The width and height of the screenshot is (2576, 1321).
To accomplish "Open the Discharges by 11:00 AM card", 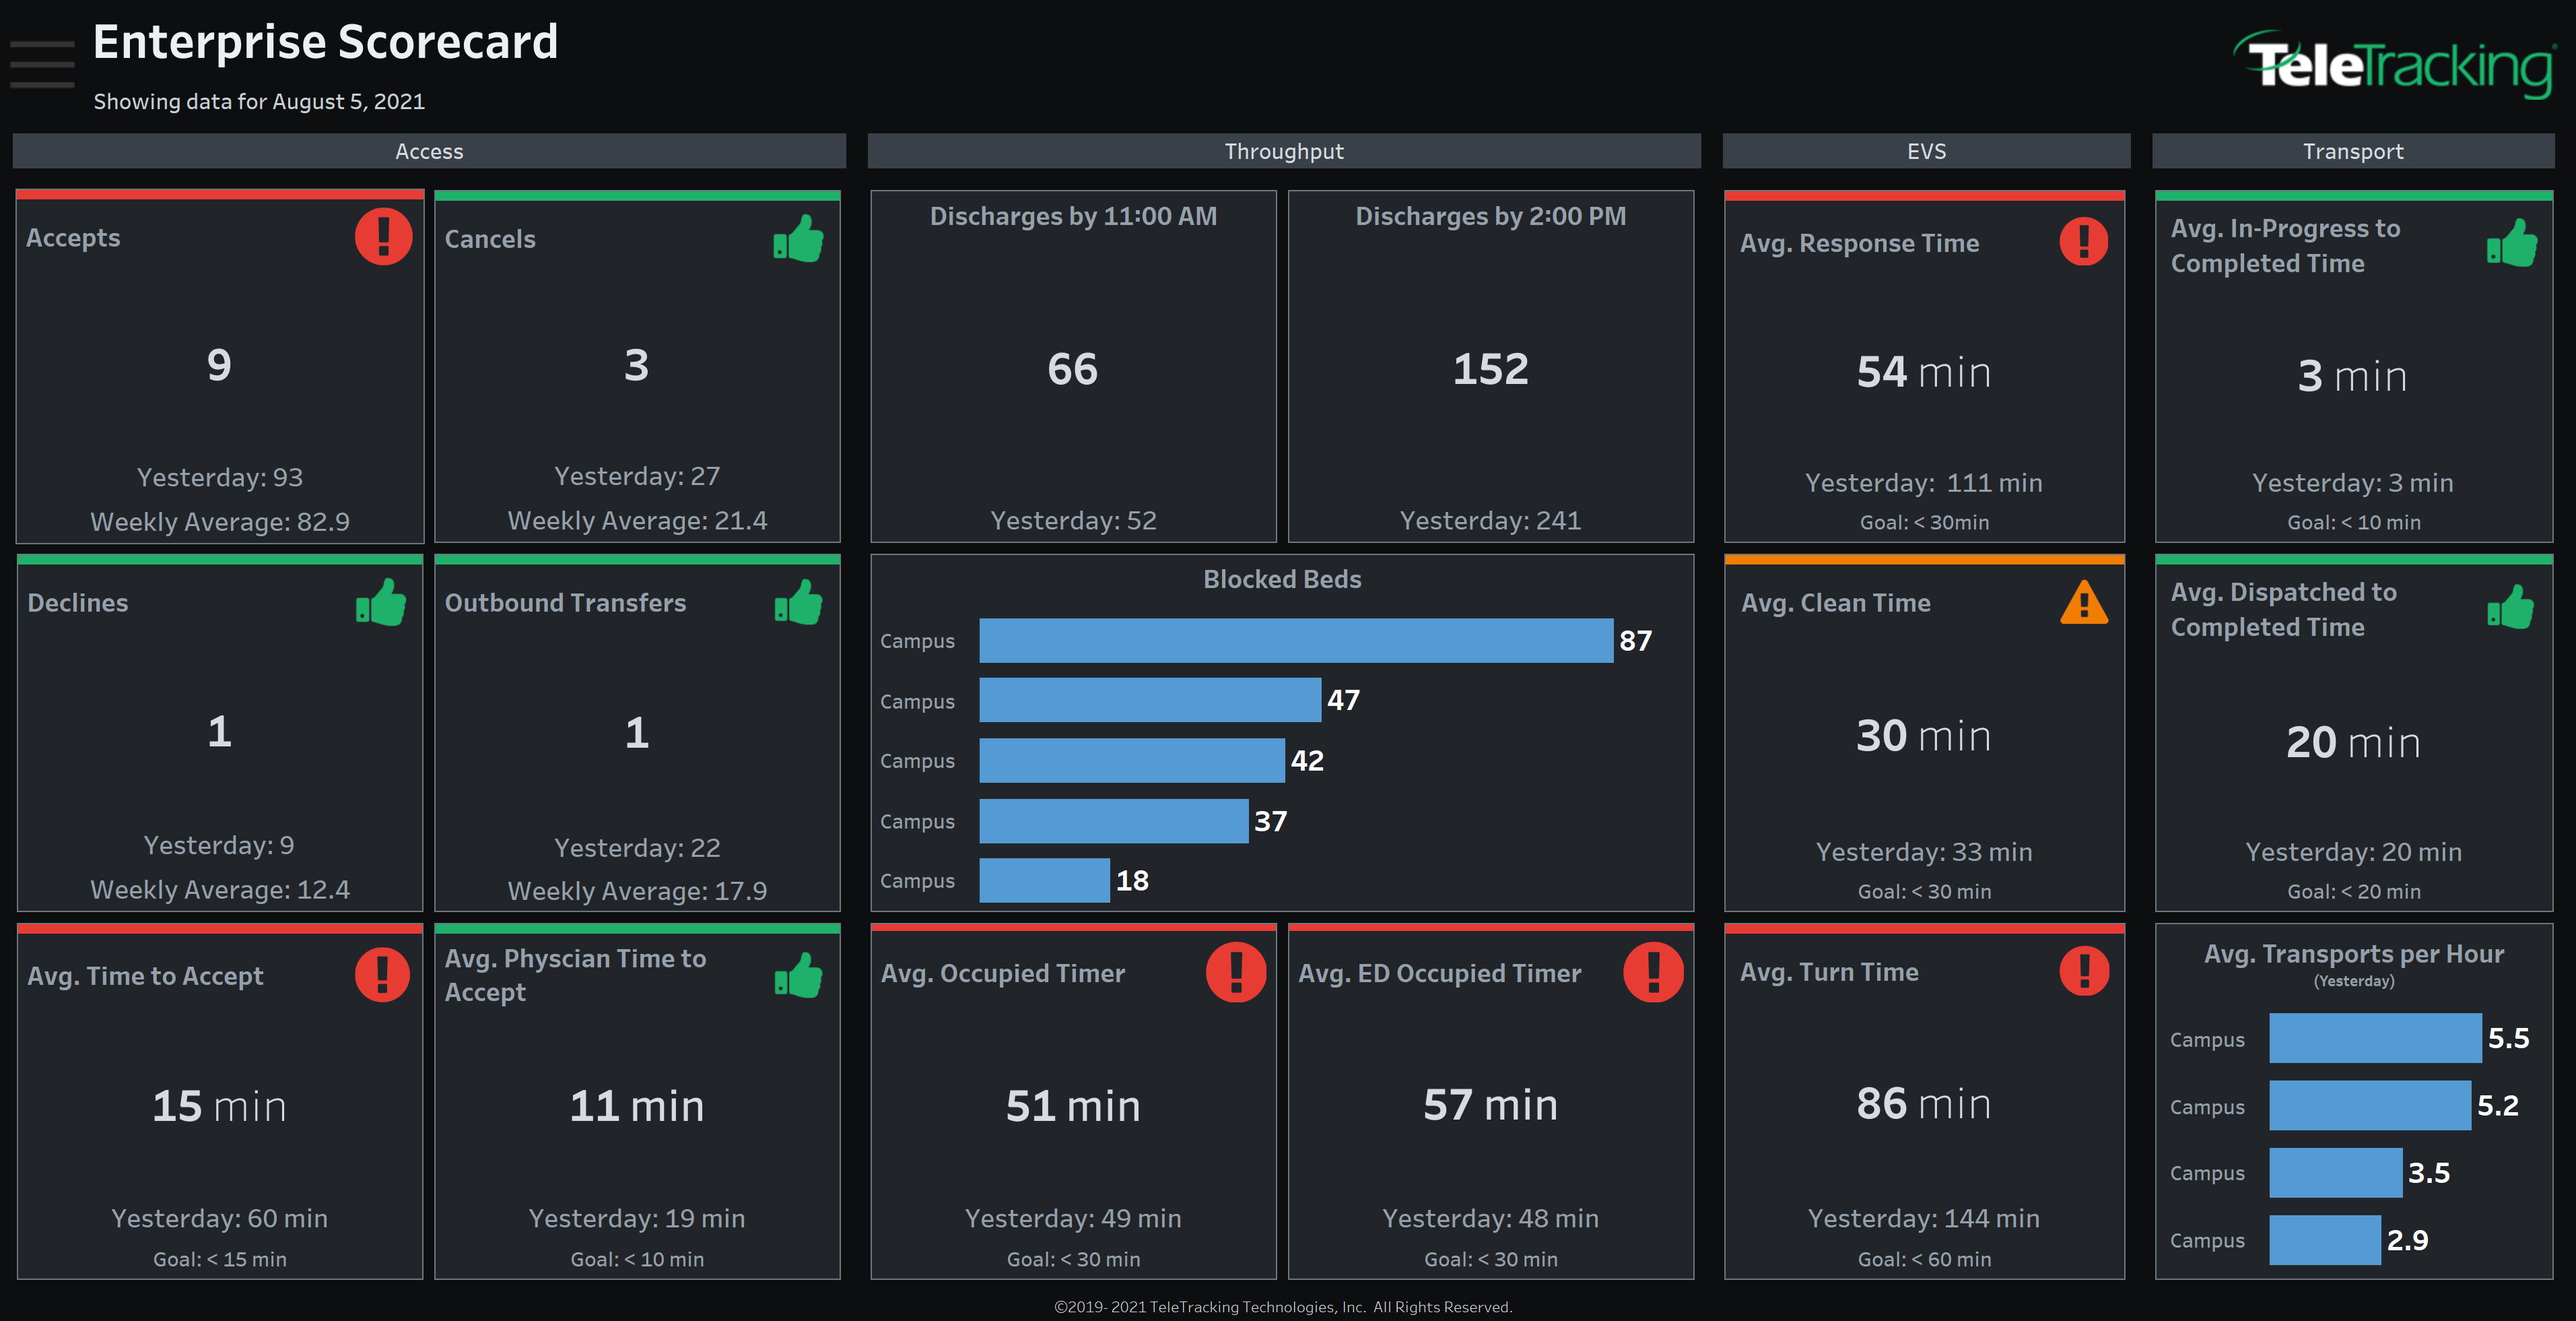I will click(1073, 366).
